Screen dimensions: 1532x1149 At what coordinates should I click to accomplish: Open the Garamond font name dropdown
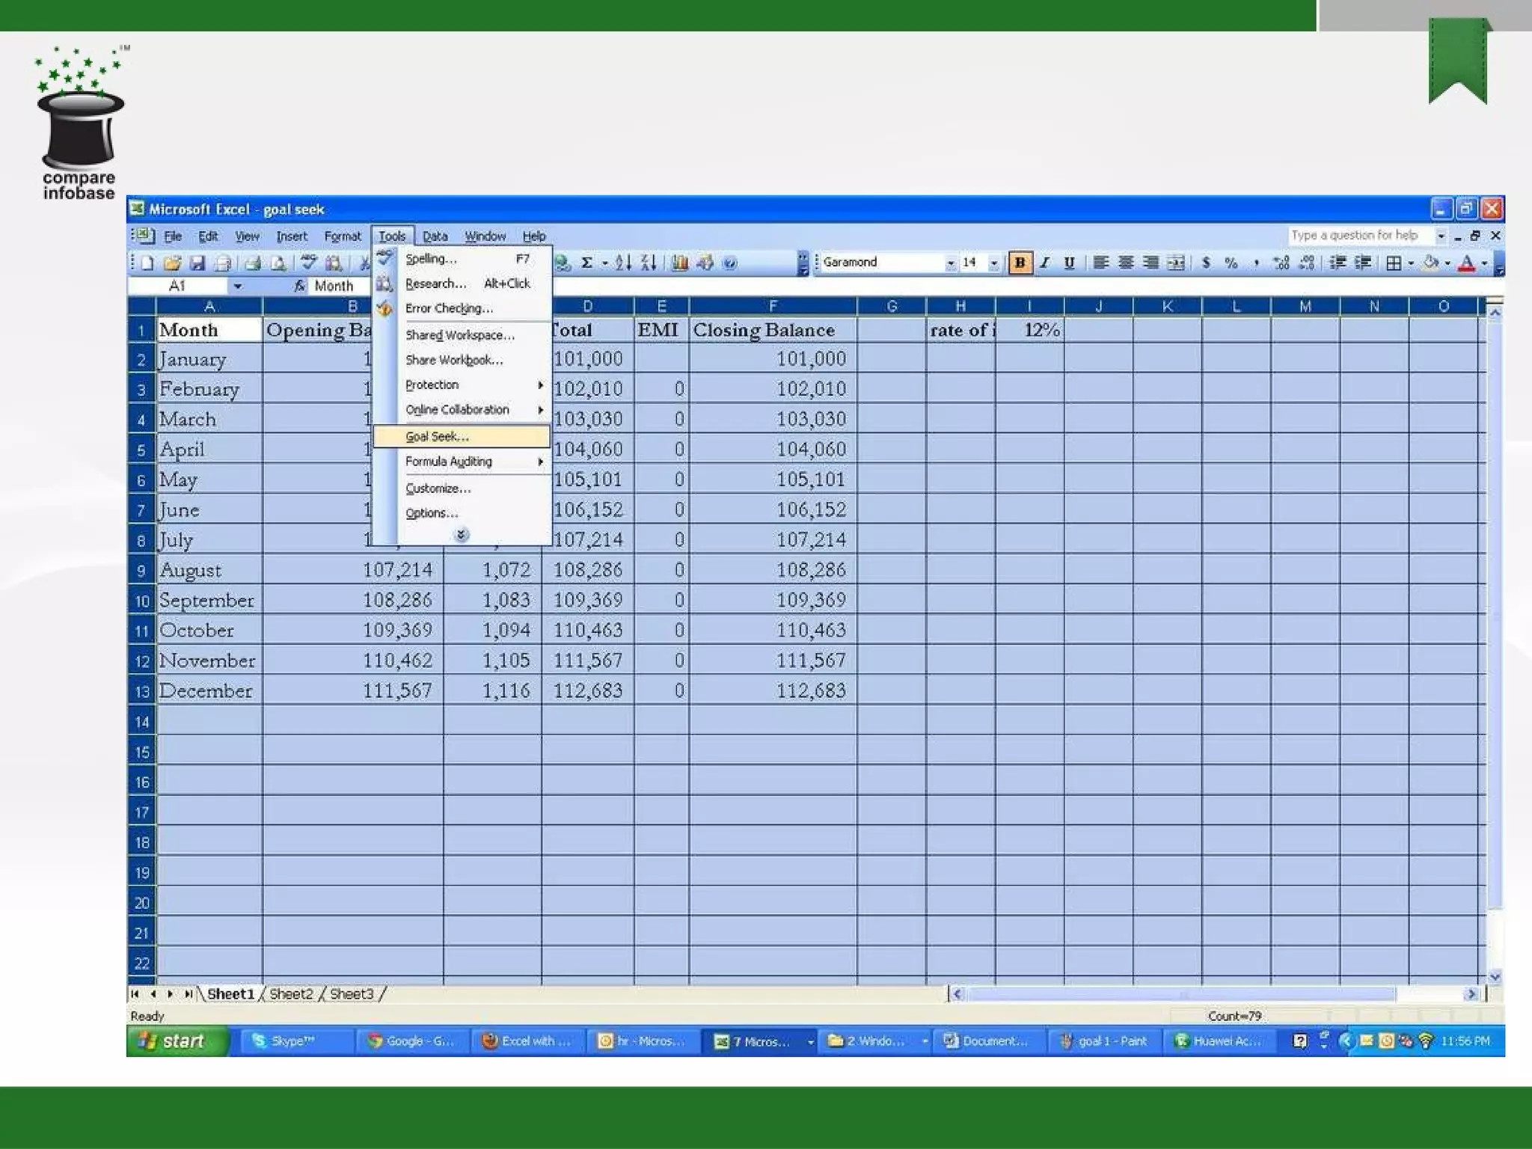(950, 263)
